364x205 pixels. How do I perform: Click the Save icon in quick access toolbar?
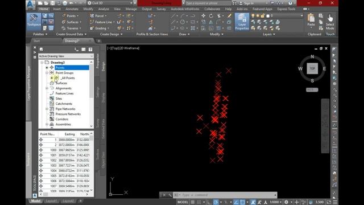(x=52, y=3)
